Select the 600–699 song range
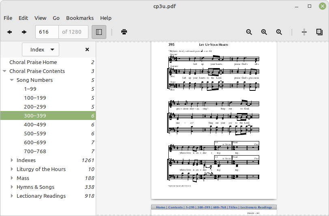Screen dimensions: 329x216 coord(48,143)
